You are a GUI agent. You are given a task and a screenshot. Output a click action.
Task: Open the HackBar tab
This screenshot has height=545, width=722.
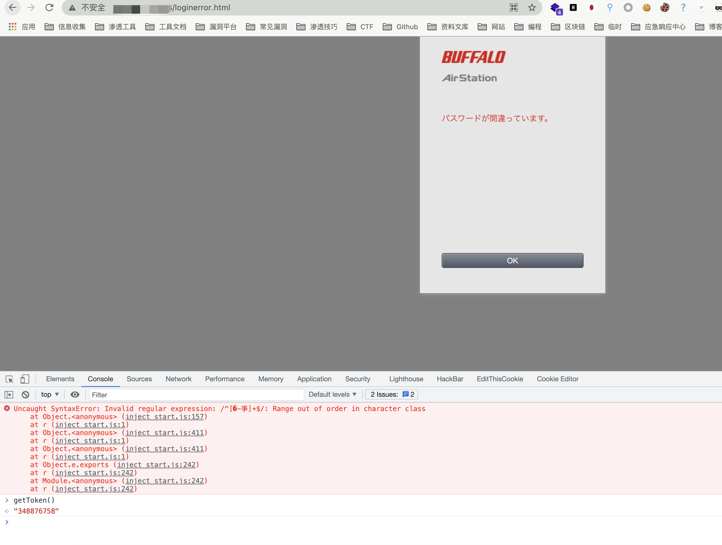(450, 379)
